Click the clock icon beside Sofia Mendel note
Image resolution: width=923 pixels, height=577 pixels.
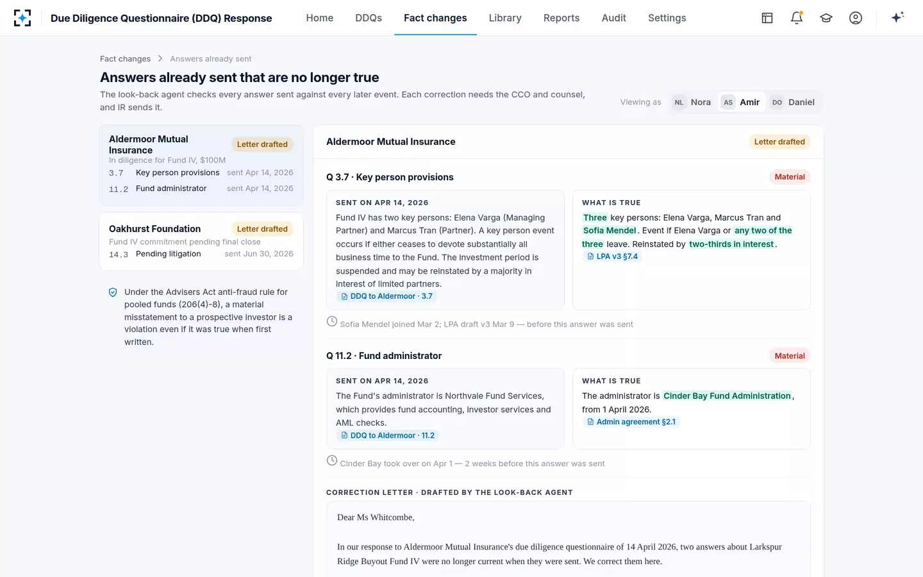[x=332, y=321]
